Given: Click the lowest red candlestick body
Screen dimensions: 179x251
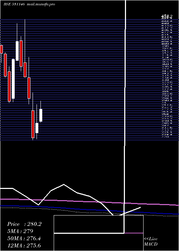Looking at the screenshot, I should point(33,124).
